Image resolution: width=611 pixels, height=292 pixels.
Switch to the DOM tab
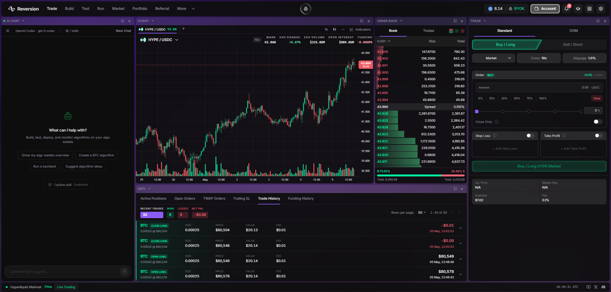tap(573, 31)
